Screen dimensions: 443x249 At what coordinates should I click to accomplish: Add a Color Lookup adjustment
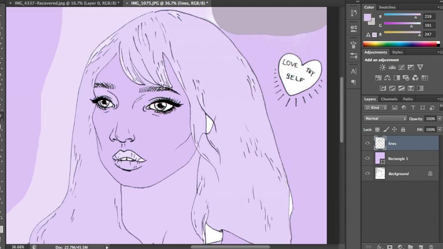(x=425, y=78)
